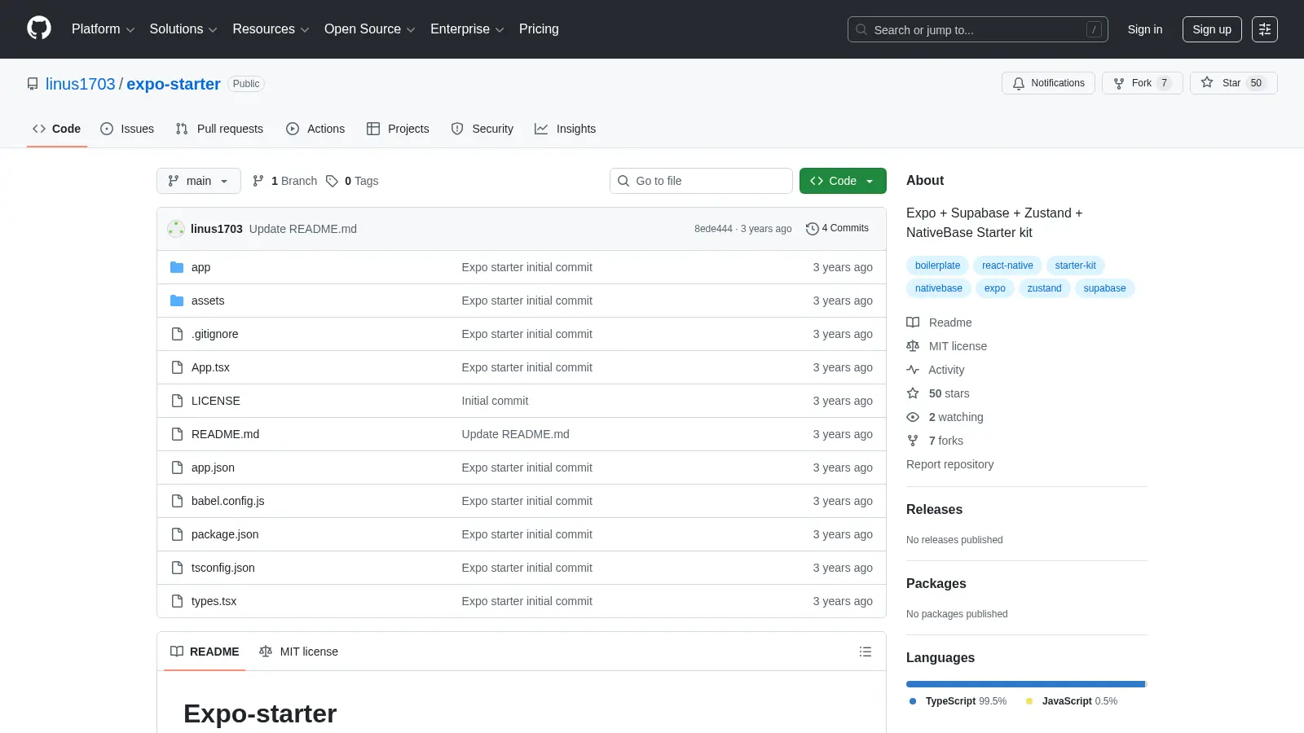This screenshot has height=733, width=1304.
Task: Open the App.tsx file
Action: pyautogui.click(x=210, y=367)
